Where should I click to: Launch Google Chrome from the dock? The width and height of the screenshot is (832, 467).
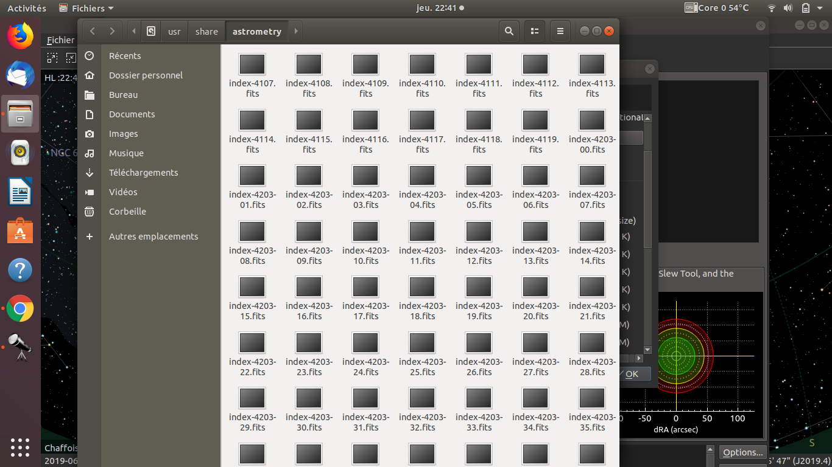[20, 309]
